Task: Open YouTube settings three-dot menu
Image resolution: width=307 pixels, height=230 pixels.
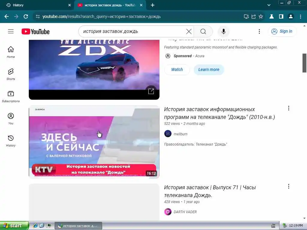Action: [259, 31]
